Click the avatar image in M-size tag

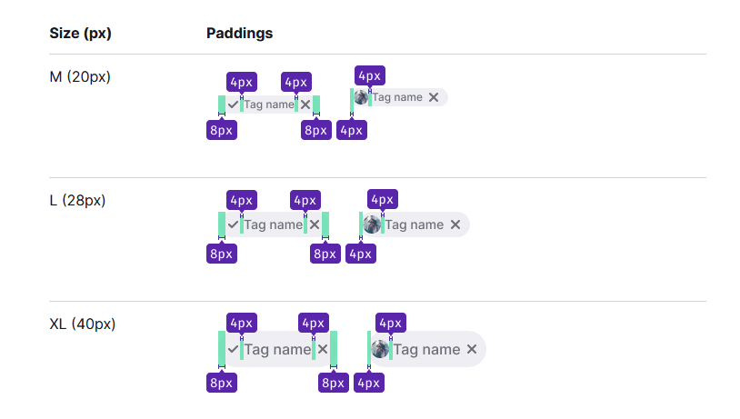(361, 97)
